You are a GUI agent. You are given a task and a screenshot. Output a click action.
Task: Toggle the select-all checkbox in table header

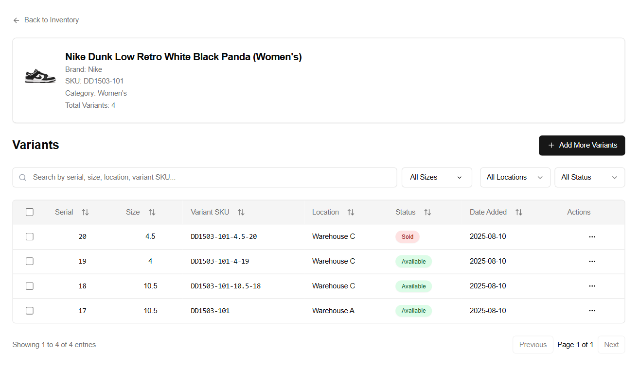point(30,212)
